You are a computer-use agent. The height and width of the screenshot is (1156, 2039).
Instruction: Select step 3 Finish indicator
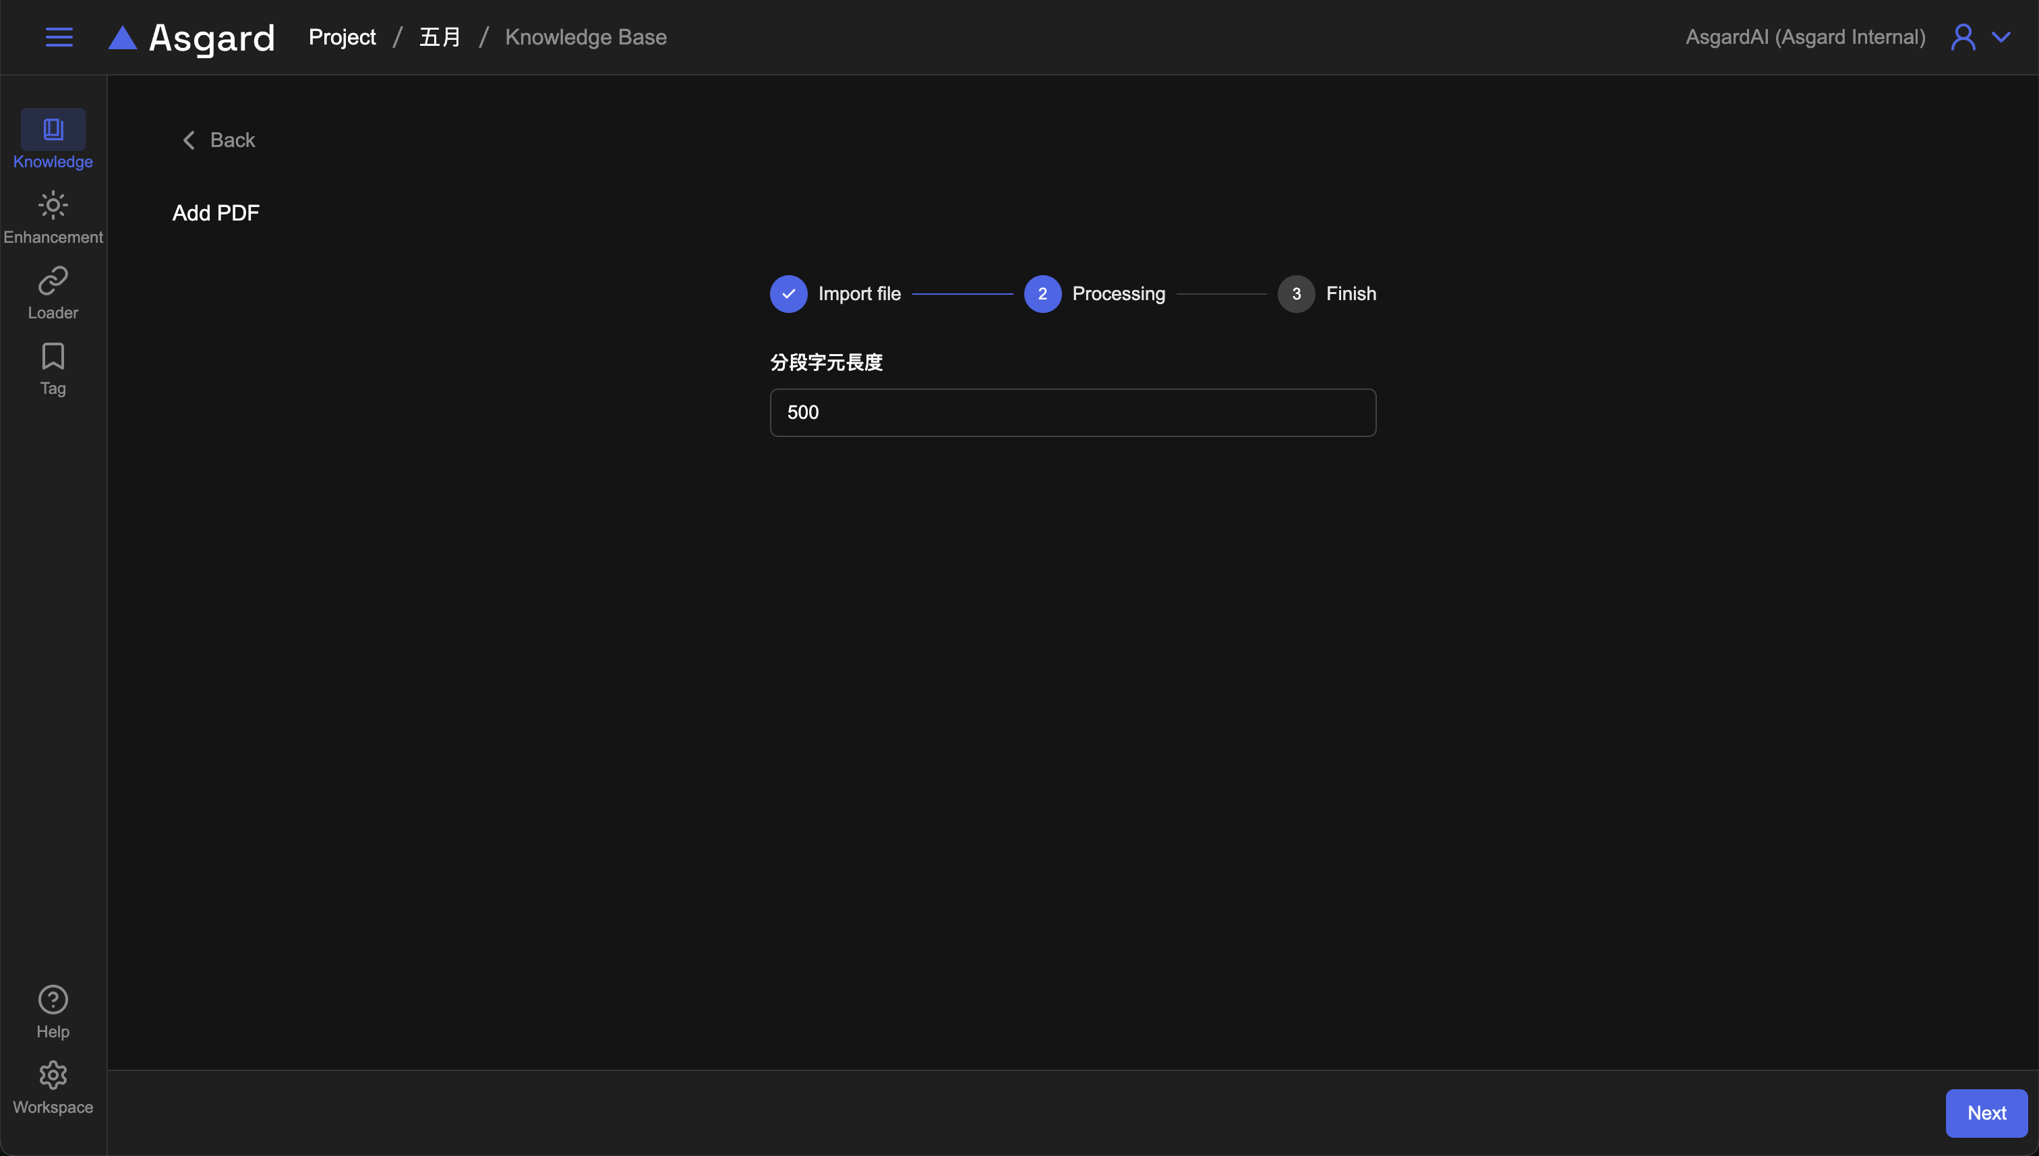[1296, 294]
